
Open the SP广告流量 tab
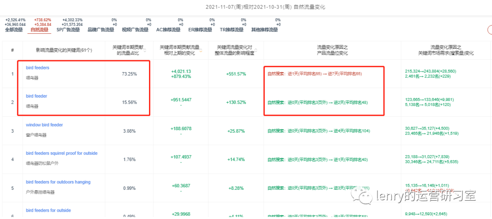pyautogui.click(x=68, y=30)
